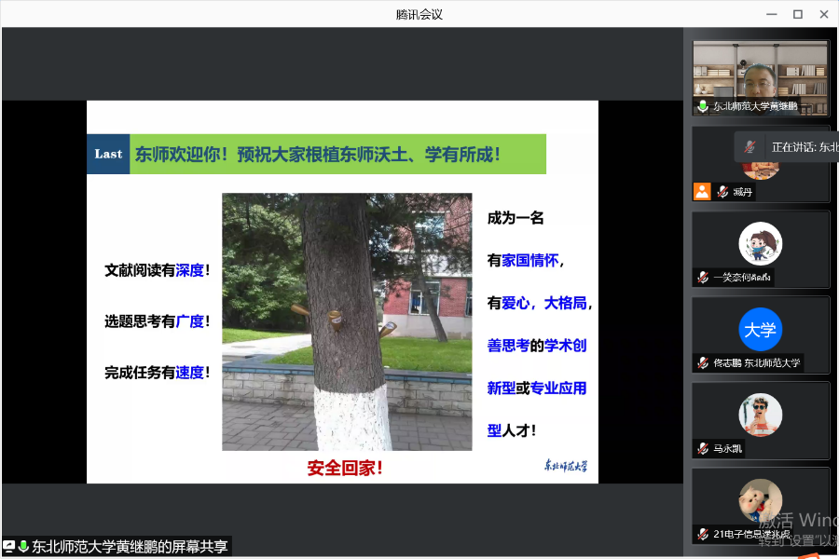Screen dimensions: 839x559
Task: Select the blue 大学 avatar circle
Action: tap(760, 329)
